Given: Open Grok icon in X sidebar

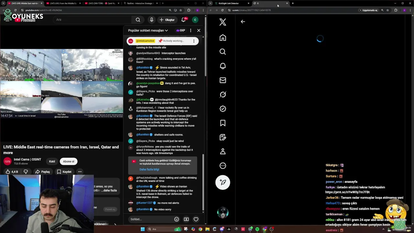Looking at the screenshot, I should coord(223,94).
